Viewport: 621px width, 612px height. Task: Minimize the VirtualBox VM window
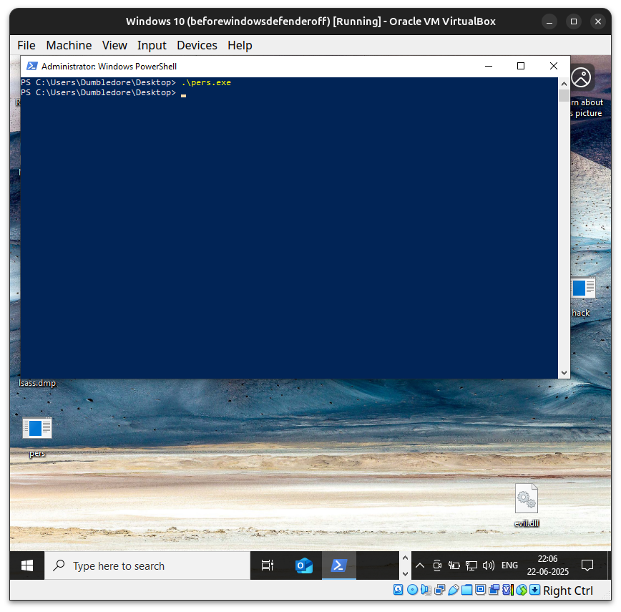(x=549, y=21)
